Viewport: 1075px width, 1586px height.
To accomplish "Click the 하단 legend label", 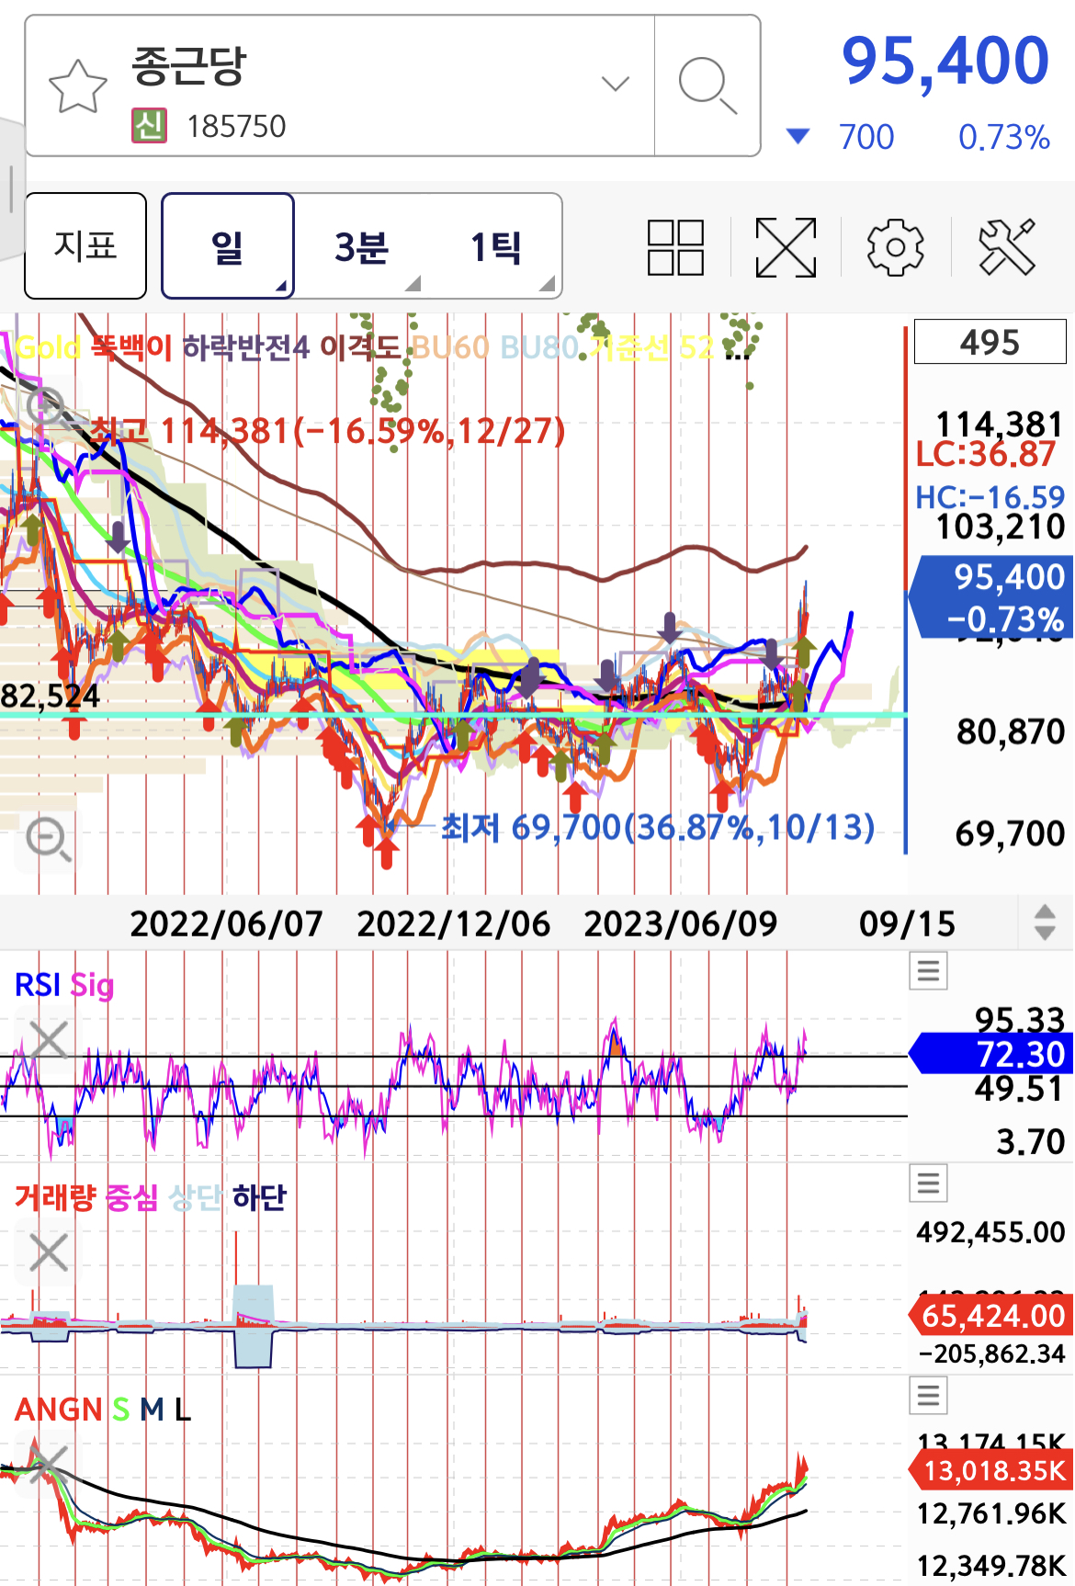I will [259, 1197].
